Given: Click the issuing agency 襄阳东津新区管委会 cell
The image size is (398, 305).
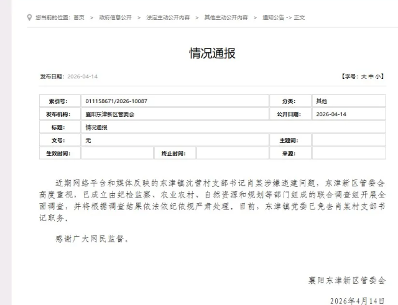Looking at the screenshot, I should click(109, 114).
